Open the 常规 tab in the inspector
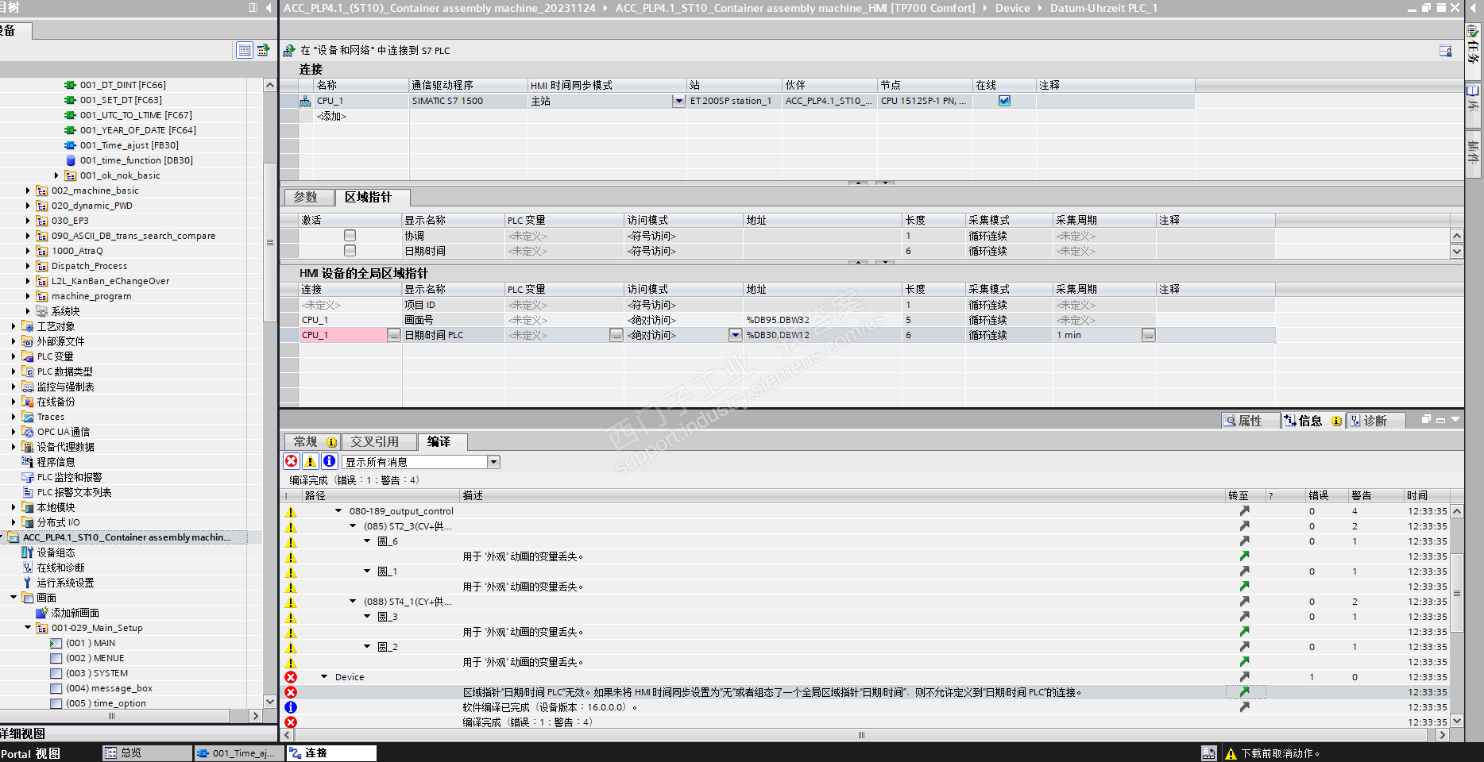Screen dimensions: 1484x762 [x=311, y=442]
